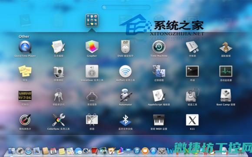Open Activity Monitor icon

pyautogui.click(x=225, y=71)
